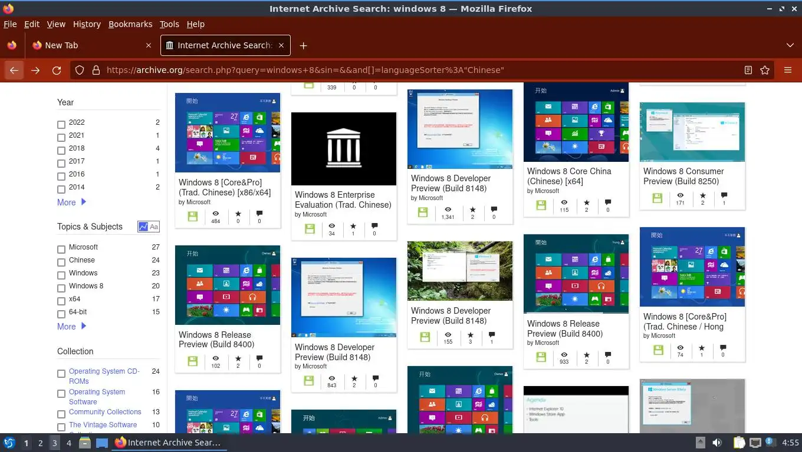Open Windows 8 Consumer Preview (Build 8250)
802x452 pixels.
point(683,176)
